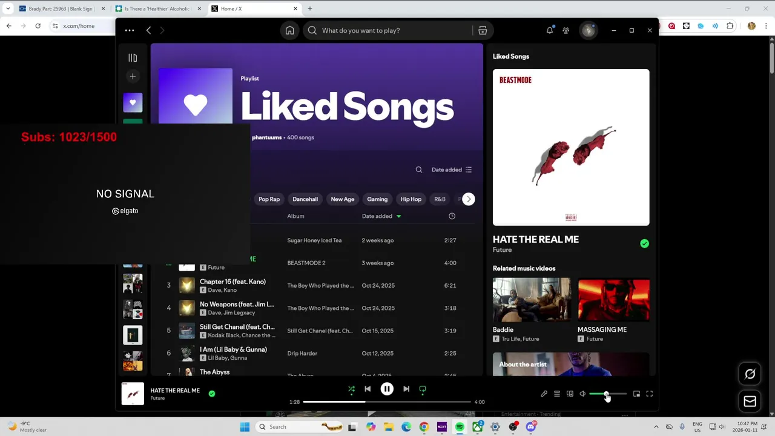Open BEASTMODE album art in Now Playing panel

pyautogui.click(x=571, y=147)
